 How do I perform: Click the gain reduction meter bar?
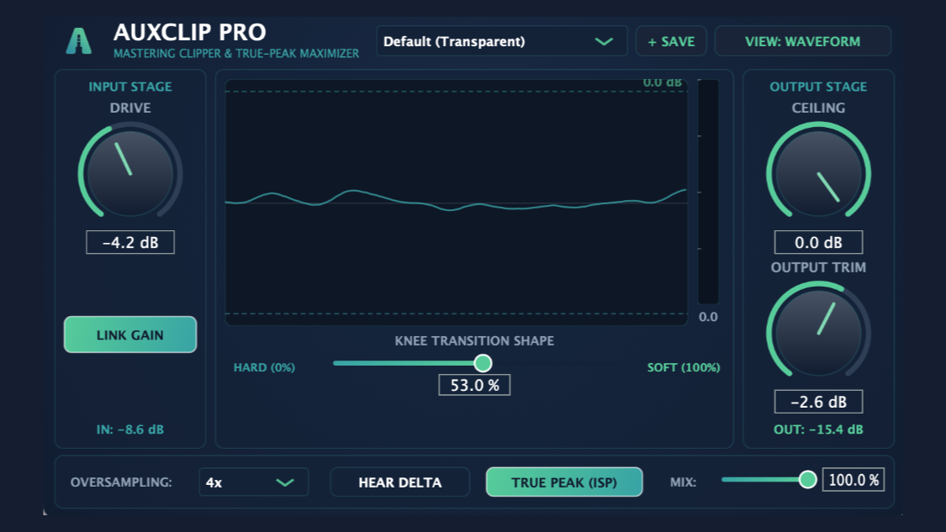pos(708,192)
